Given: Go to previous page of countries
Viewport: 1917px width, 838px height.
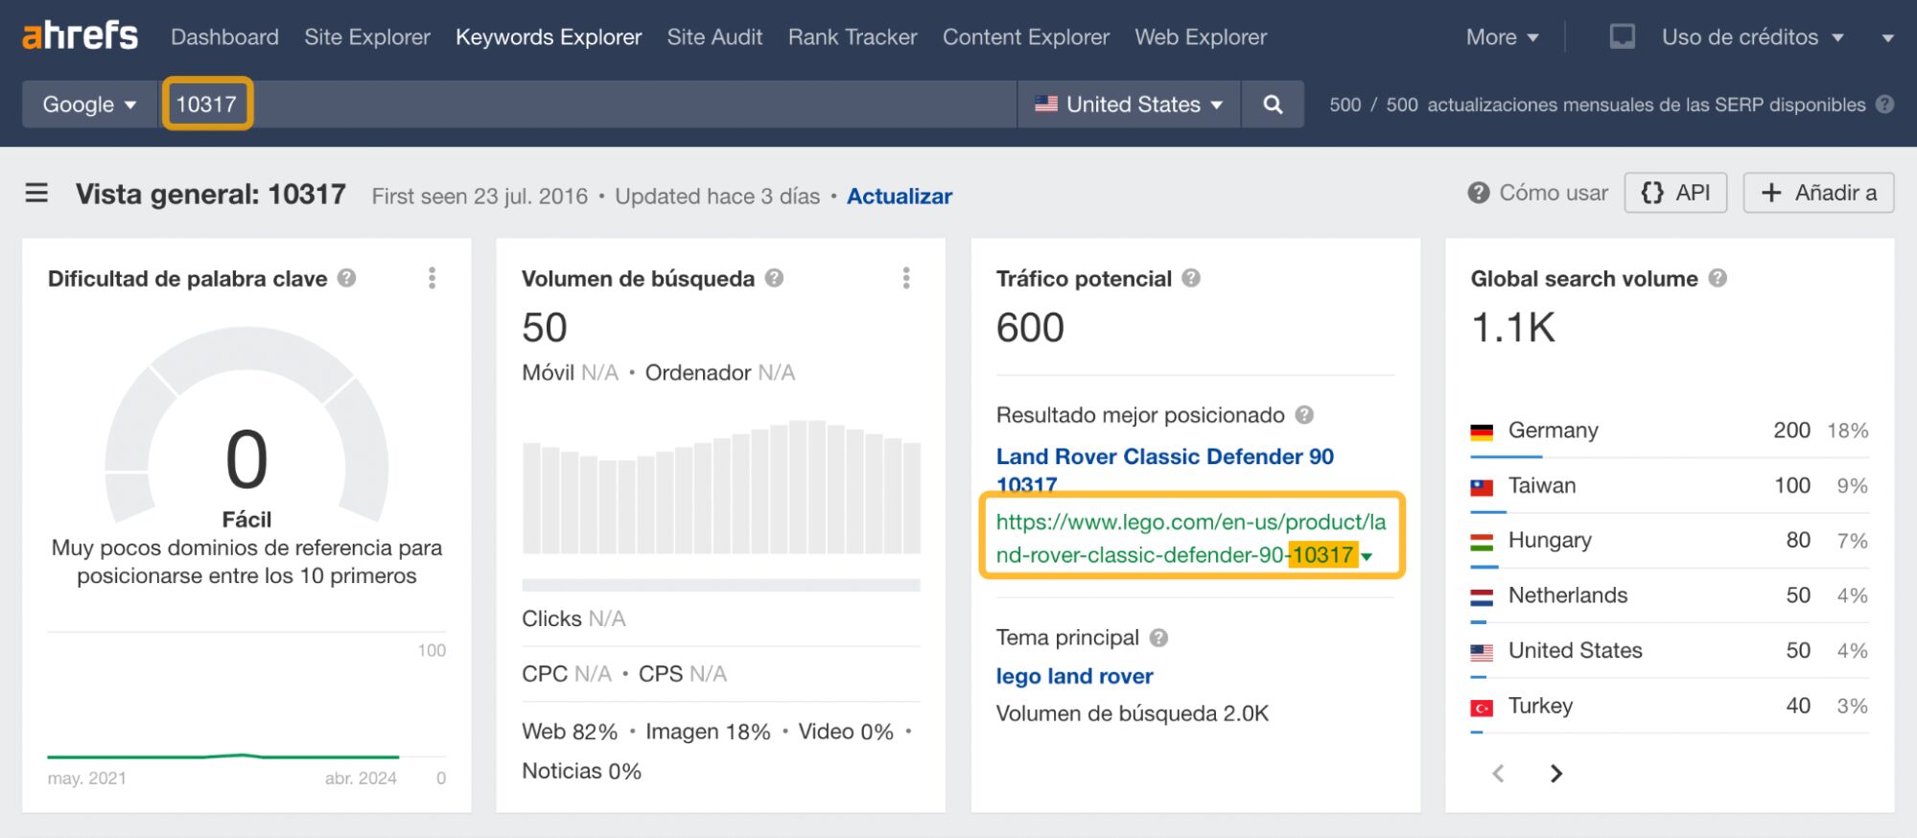Looking at the screenshot, I should click(1499, 773).
